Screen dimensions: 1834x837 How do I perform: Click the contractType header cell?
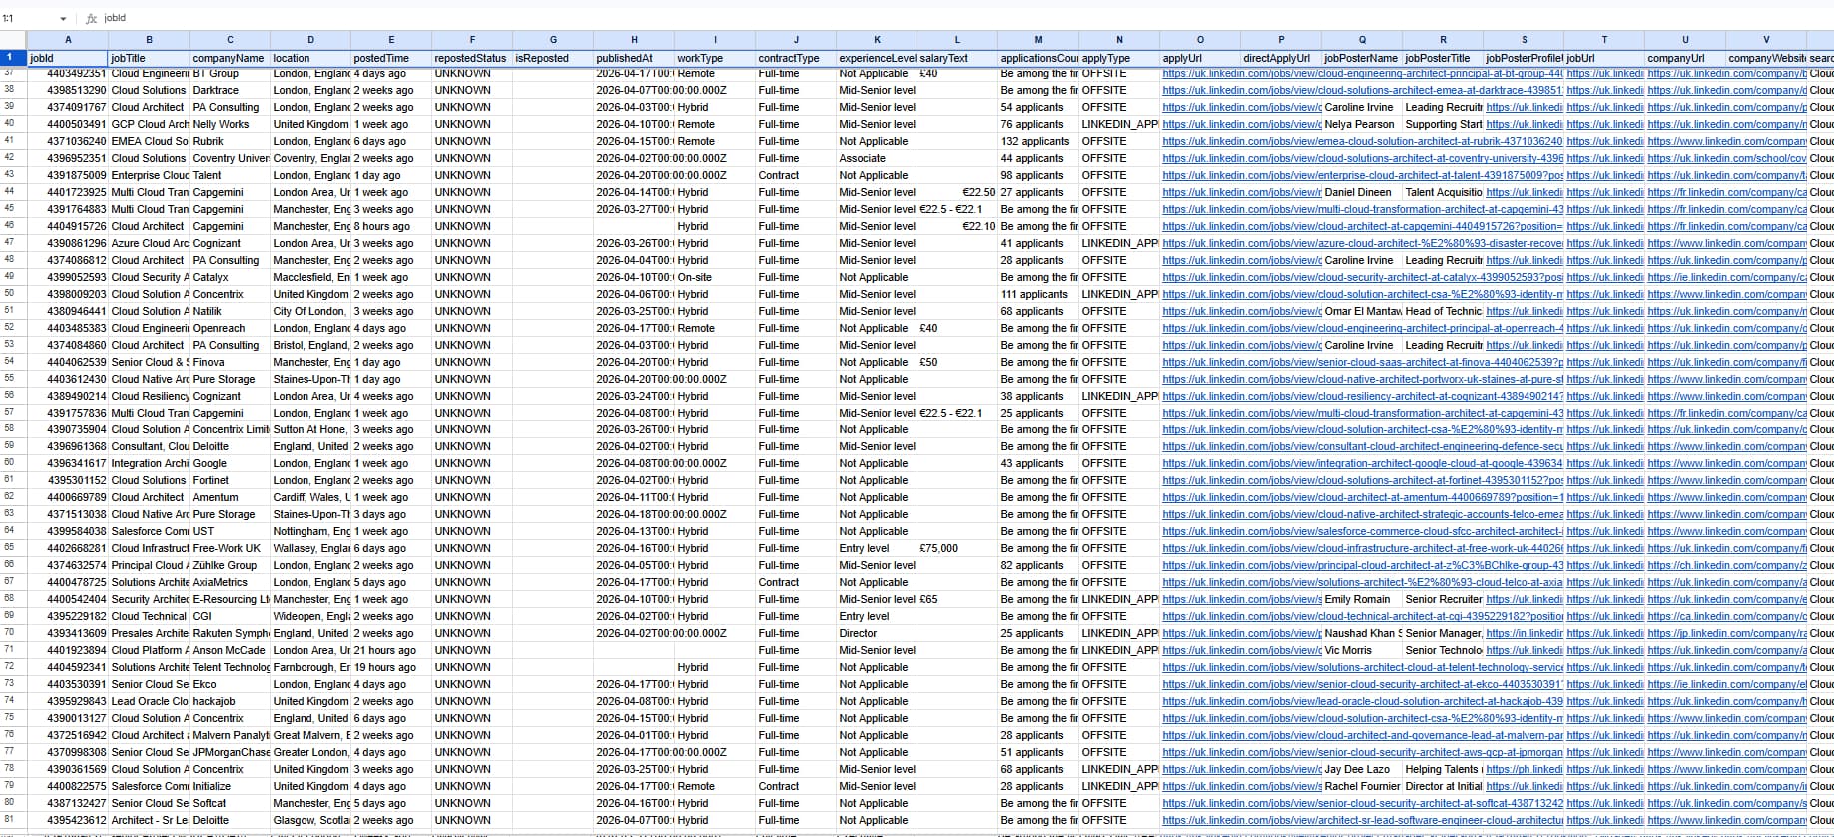[x=796, y=58]
